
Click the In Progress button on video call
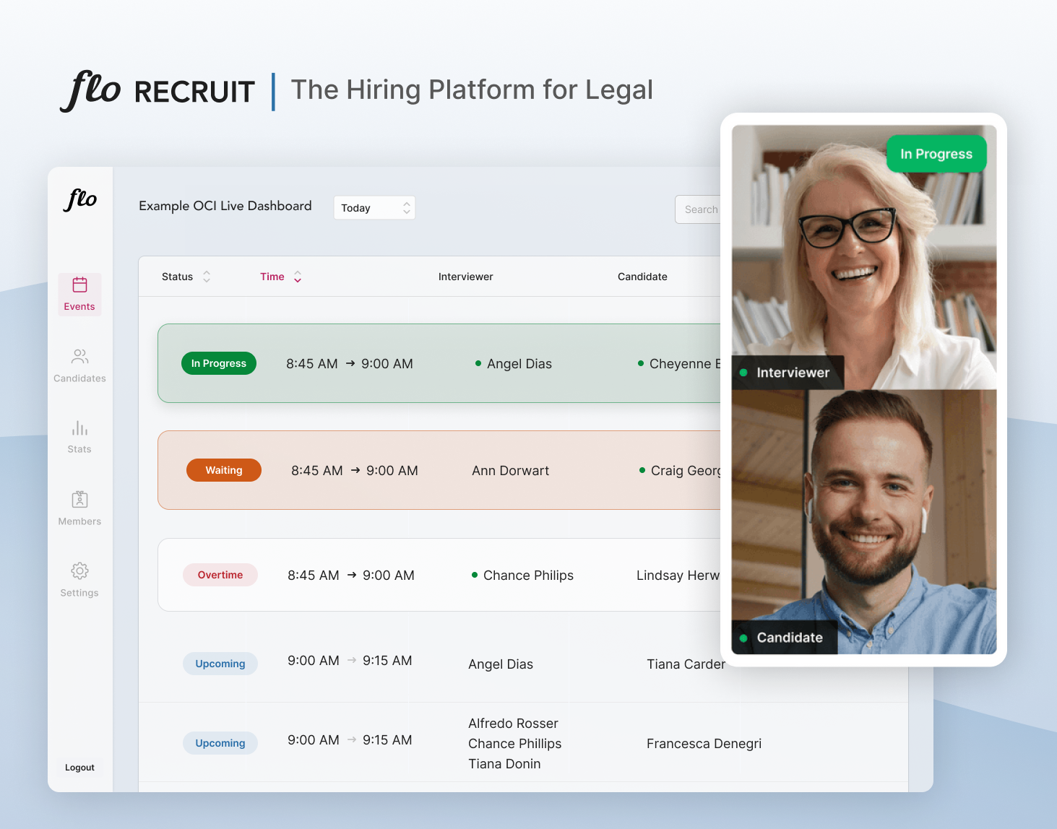coord(936,153)
